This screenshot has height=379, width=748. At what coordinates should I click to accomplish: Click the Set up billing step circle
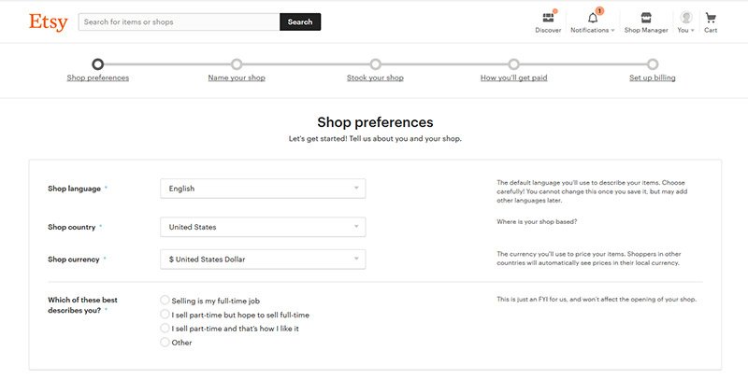coord(653,63)
